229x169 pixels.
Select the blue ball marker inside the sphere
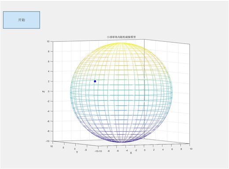click(95, 81)
